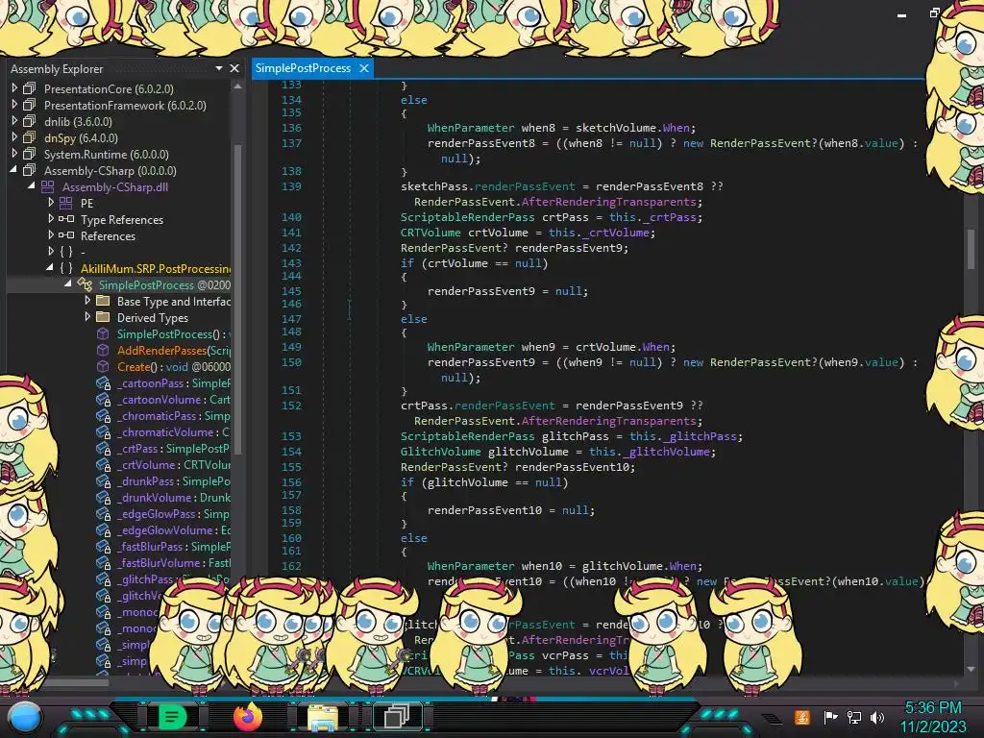Screen dimensions: 984x738
Task: Click the Create() method icon
Action: (103, 366)
